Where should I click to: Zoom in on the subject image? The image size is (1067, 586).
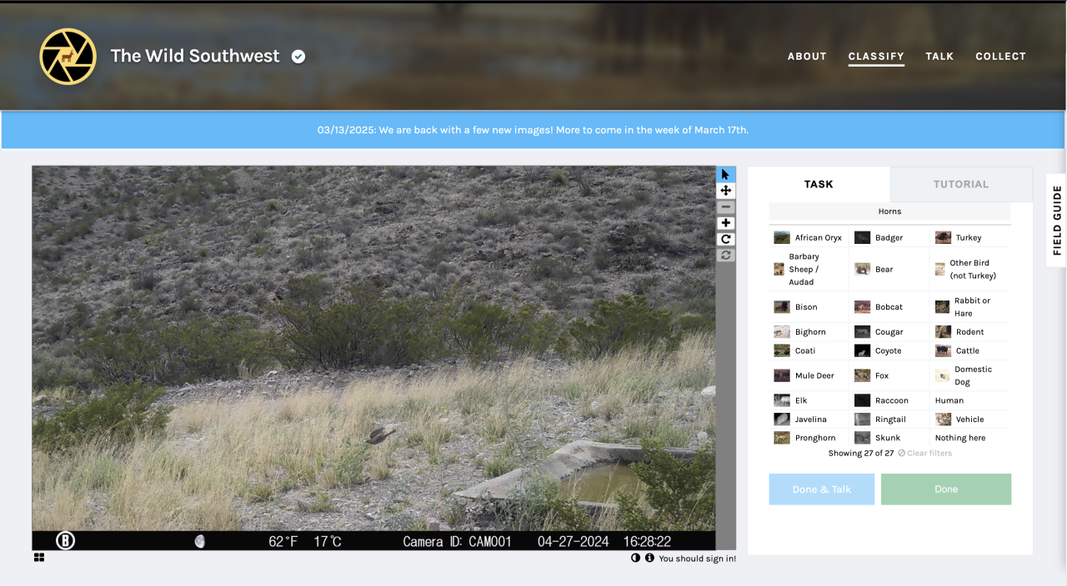[x=726, y=223]
